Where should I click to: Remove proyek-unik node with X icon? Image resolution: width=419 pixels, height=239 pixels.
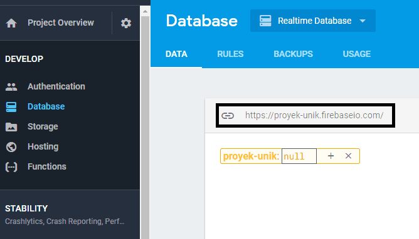(348, 156)
